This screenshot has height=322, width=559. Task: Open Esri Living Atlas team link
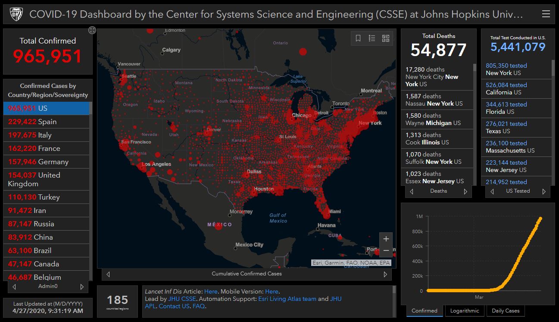point(287,299)
